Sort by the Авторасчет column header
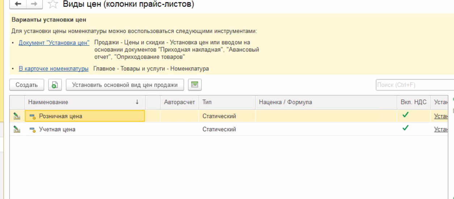Image resolution: width=454 pixels, height=199 pixels. tap(179, 103)
